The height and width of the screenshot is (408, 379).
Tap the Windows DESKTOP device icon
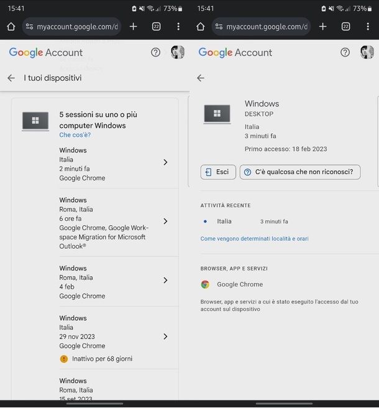[217, 114]
